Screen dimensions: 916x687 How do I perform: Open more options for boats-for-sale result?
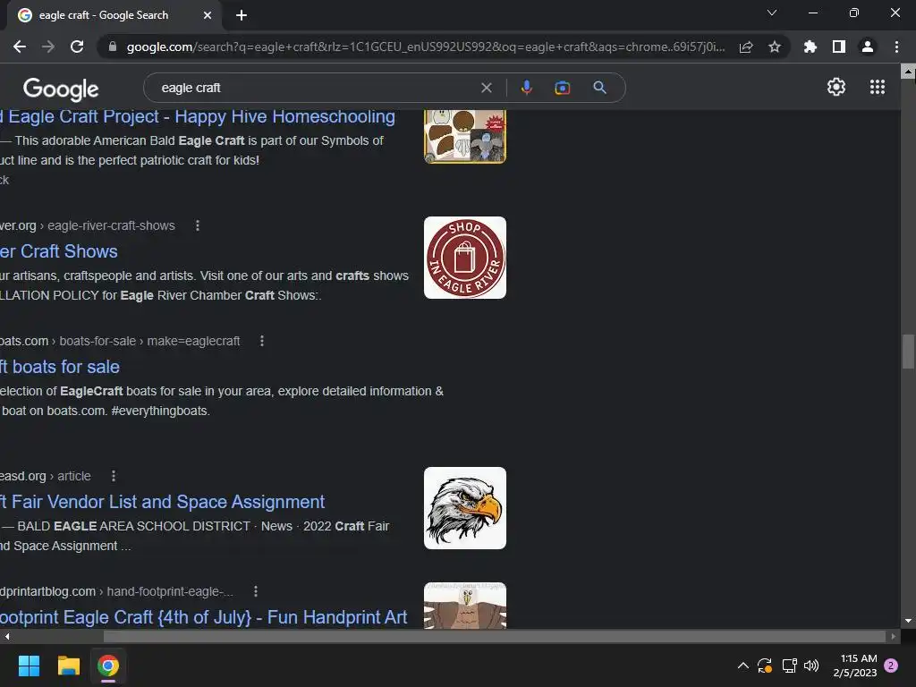[262, 341]
